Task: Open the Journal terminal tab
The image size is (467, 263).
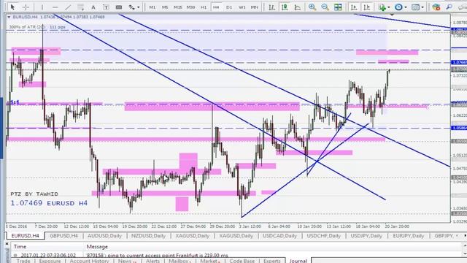Action: [298, 261]
